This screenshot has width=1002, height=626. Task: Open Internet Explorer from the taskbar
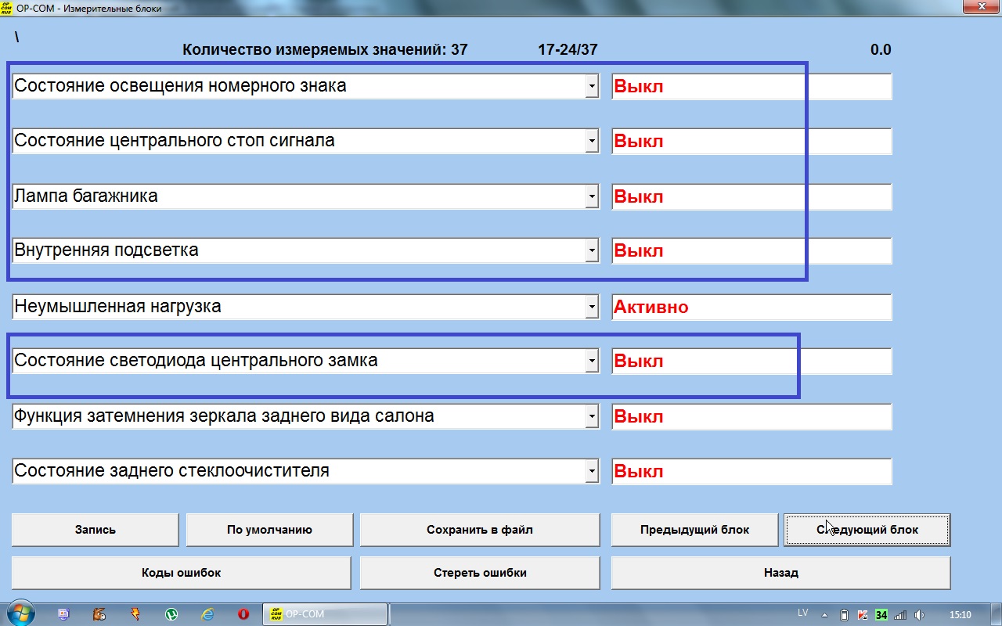[x=207, y=614]
